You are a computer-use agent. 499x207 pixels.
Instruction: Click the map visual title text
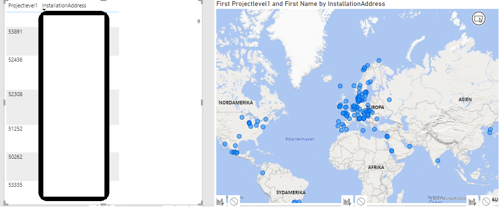pyautogui.click(x=300, y=4)
